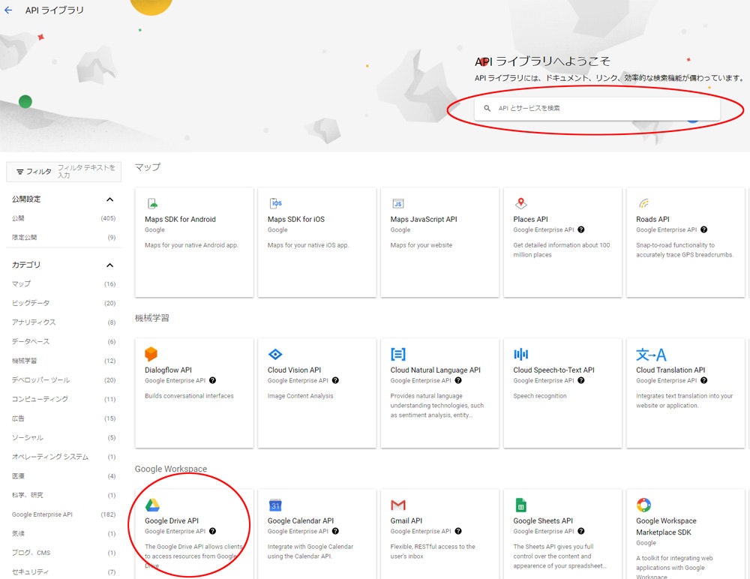Click the マップ section heading

click(x=147, y=167)
